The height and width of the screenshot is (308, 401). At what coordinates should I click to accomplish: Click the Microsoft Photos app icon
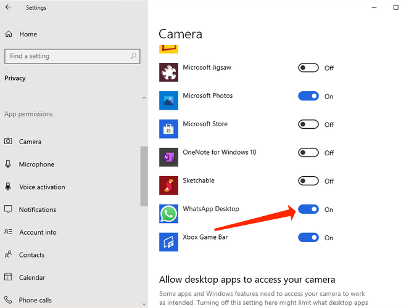tap(168, 100)
